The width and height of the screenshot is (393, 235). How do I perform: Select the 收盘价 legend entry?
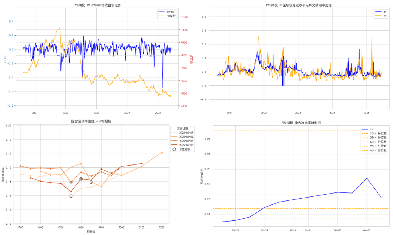tap(166, 16)
